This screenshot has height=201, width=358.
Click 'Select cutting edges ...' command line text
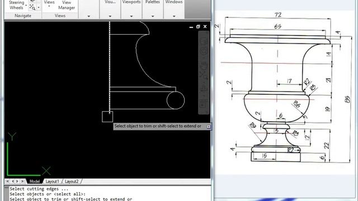click(39, 189)
